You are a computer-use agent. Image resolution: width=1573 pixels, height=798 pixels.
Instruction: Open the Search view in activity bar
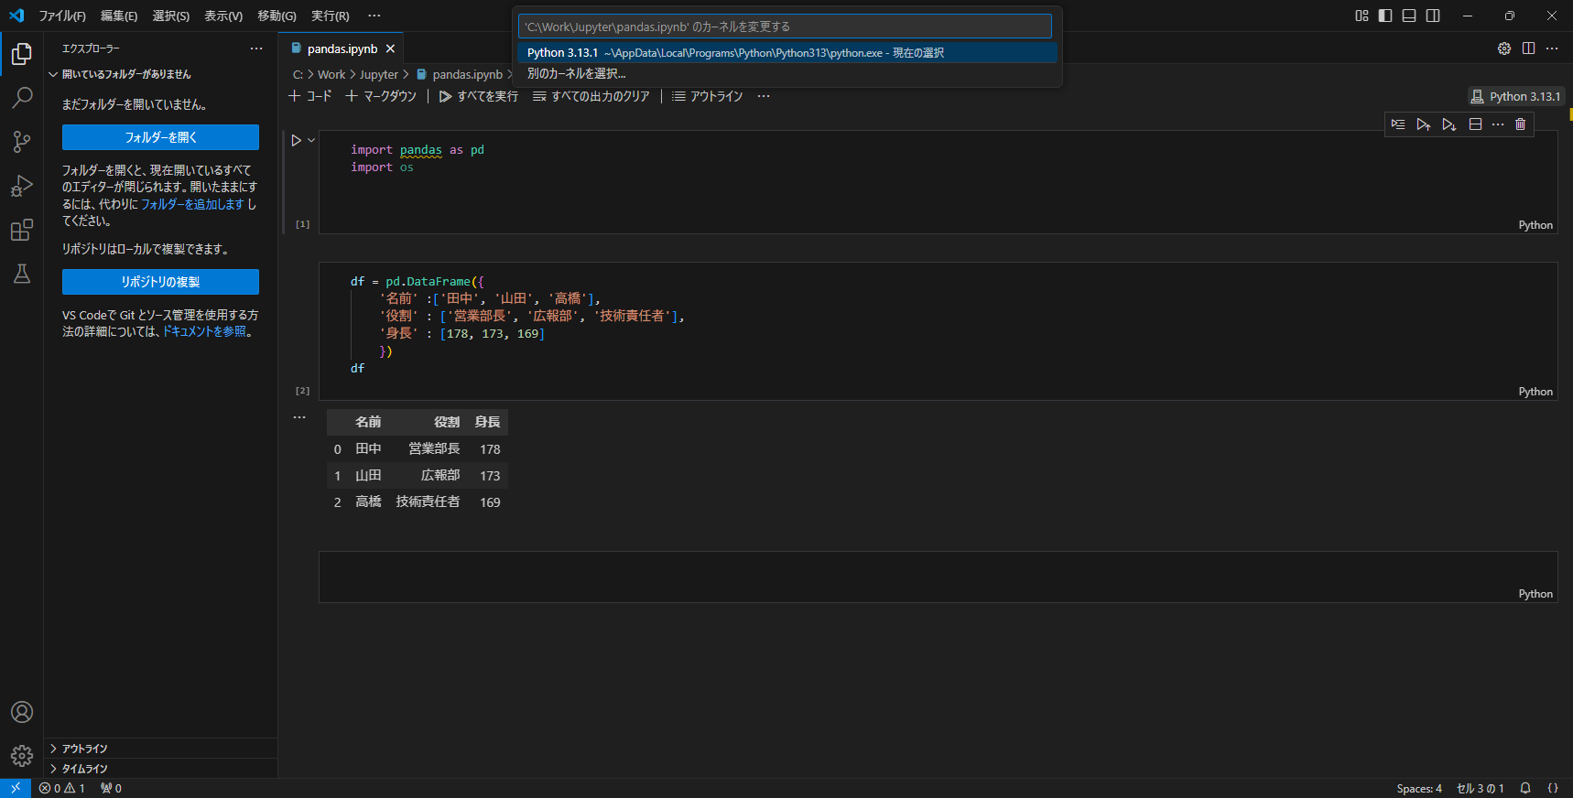pos(22,98)
